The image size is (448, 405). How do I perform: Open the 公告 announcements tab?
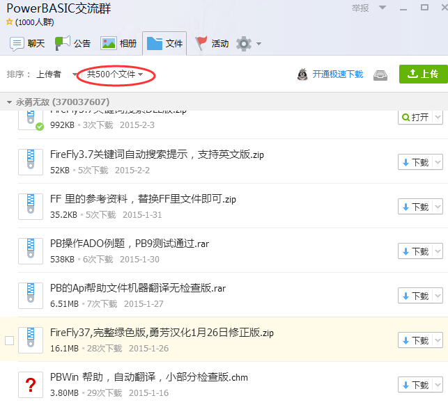(73, 44)
